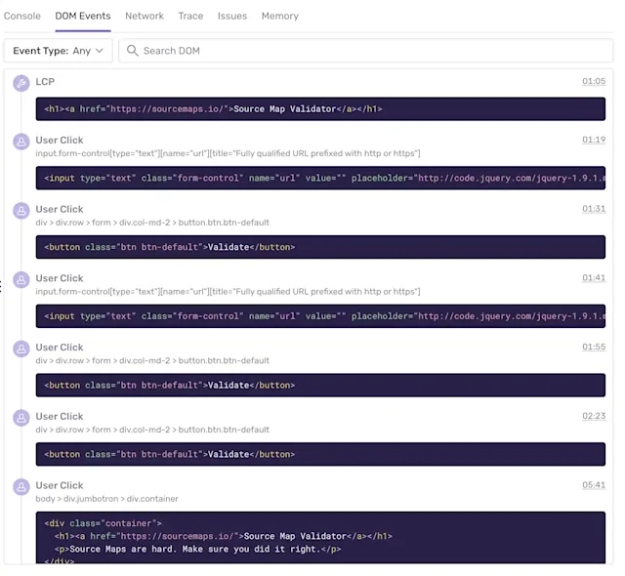
Task: Click the magnifier search icon
Action: coord(133,51)
